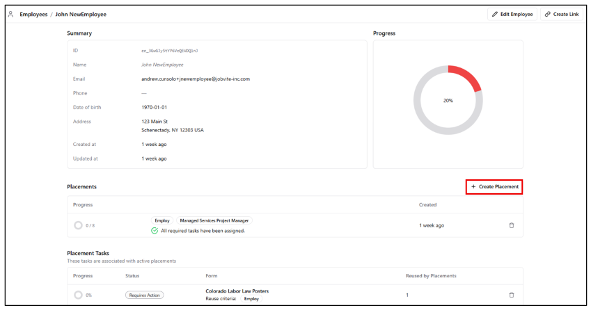Click the person icon beside Employees breadcrumb
The width and height of the screenshot is (591, 310).
point(10,14)
